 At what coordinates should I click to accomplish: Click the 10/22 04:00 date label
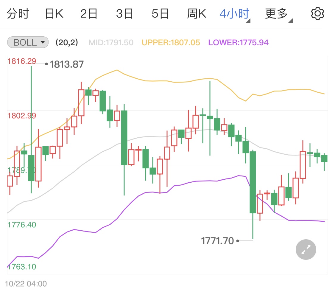26,284
